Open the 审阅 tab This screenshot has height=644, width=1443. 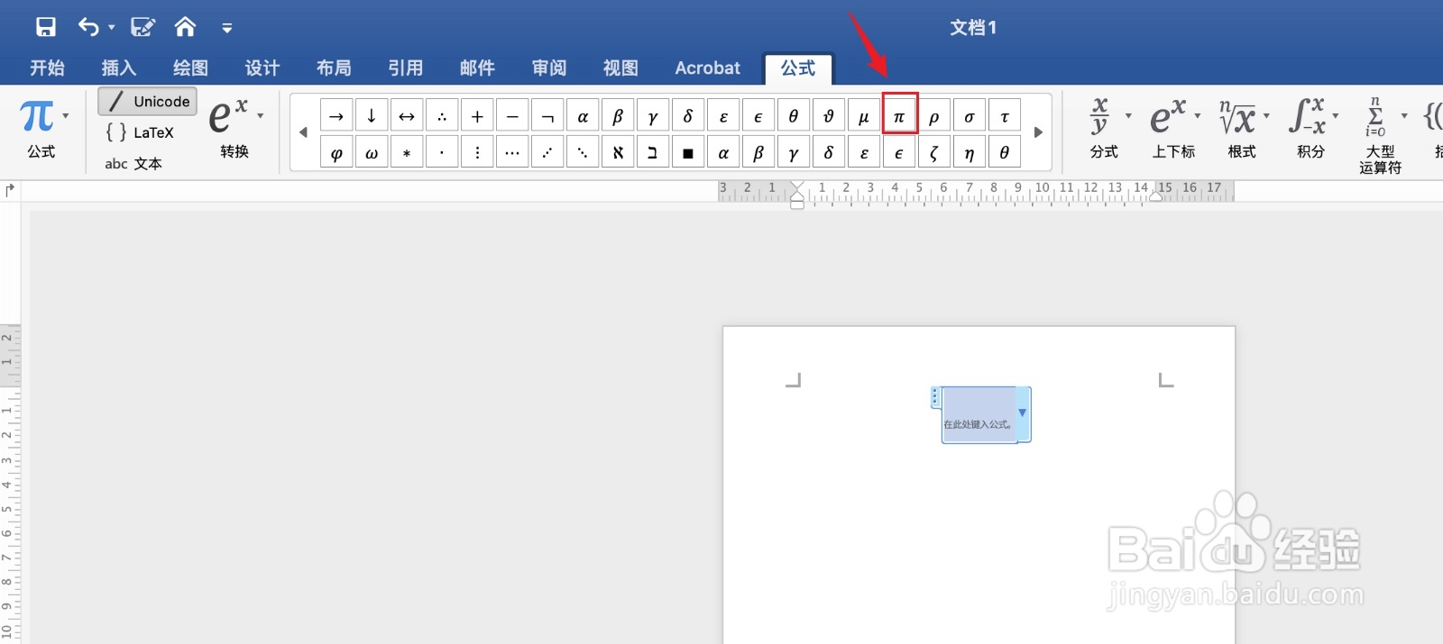click(x=549, y=68)
